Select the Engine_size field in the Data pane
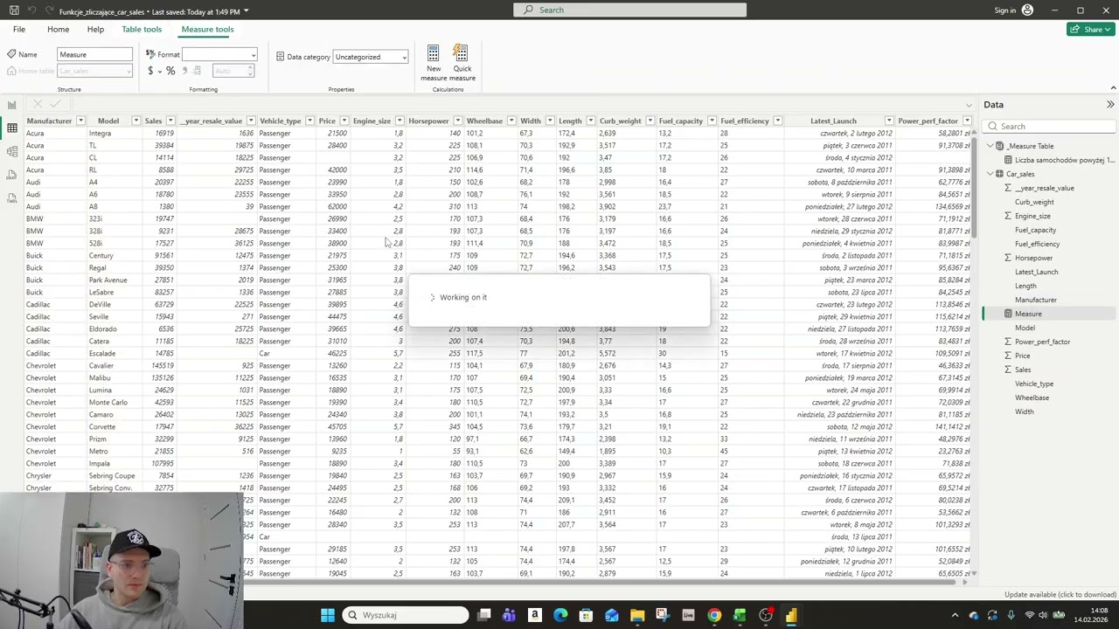 1032,216
